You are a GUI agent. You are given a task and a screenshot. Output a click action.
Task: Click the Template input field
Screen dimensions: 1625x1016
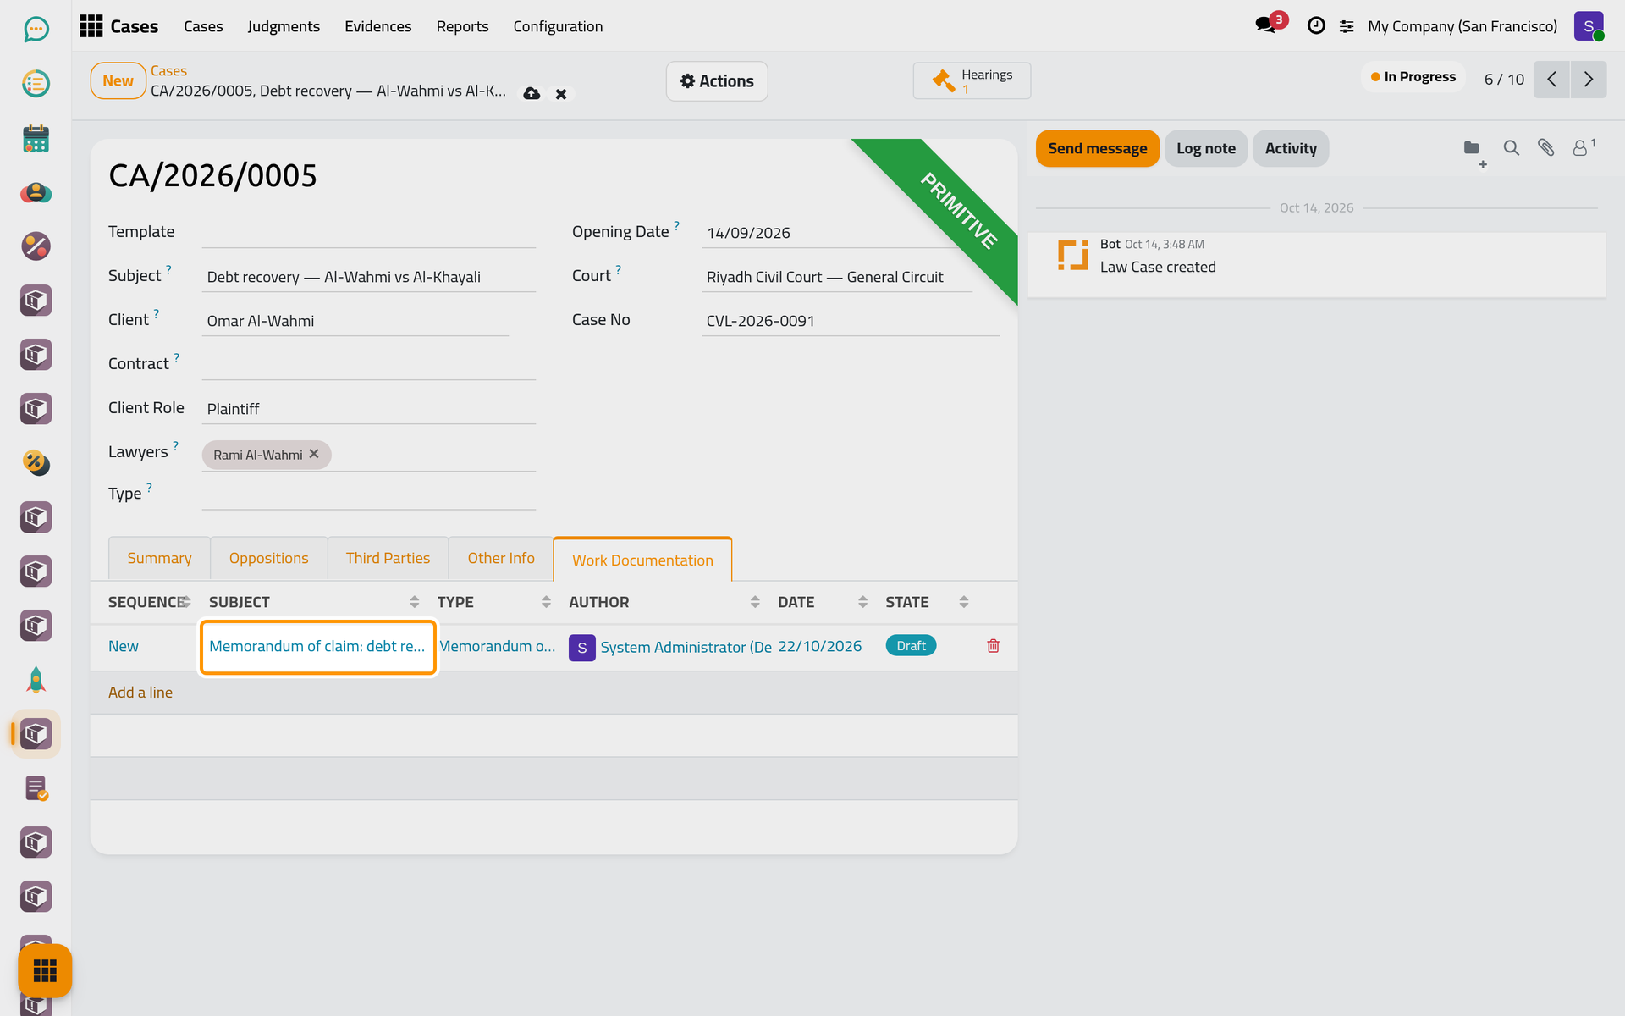pos(369,232)
